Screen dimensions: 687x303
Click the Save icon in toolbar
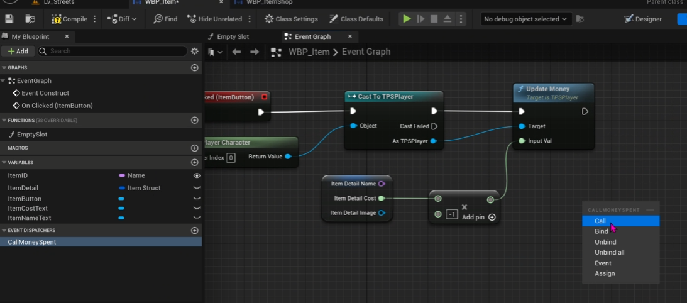tap(9, 19)
